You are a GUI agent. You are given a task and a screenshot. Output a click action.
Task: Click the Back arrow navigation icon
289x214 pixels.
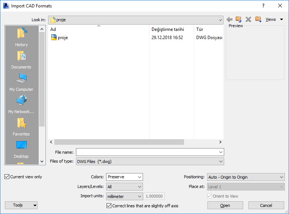(x=229, y=19)
